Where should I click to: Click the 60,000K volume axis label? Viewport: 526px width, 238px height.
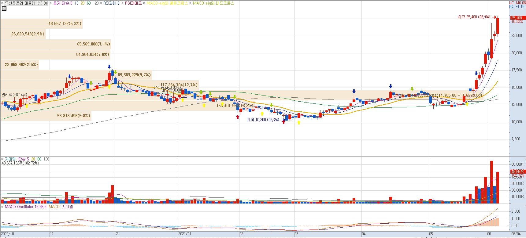[x=517, y=164]
